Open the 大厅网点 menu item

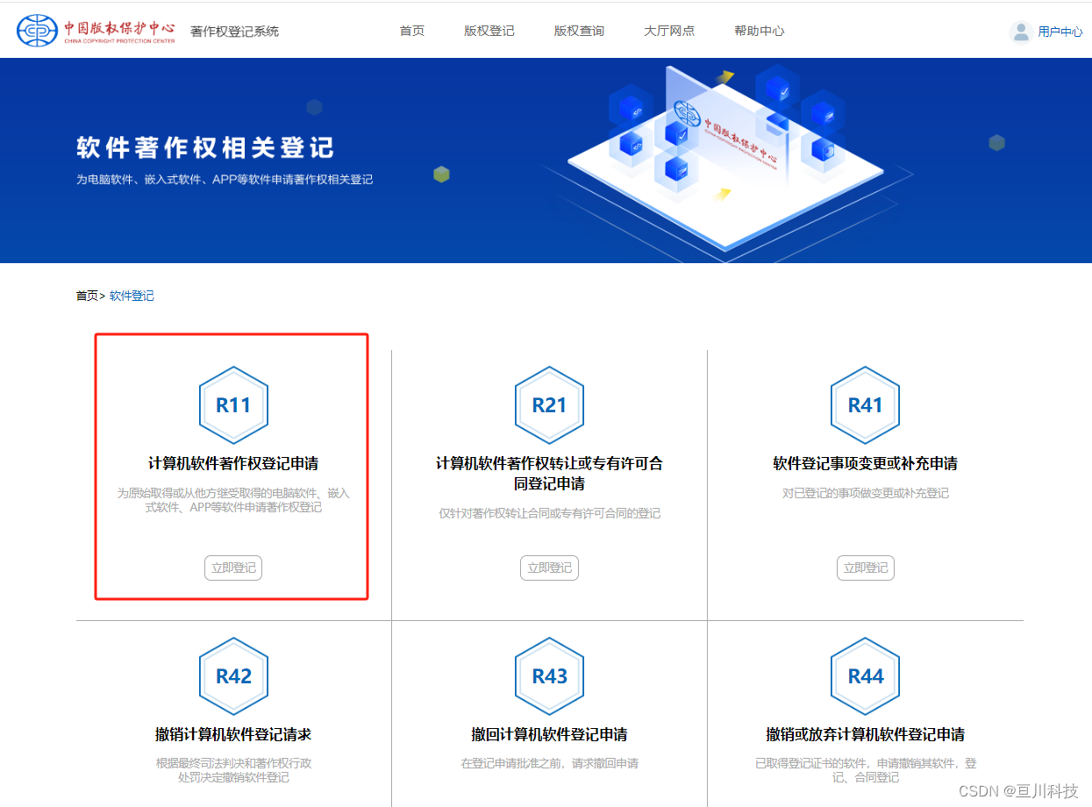pyautogui.click(x=669, y=31)
